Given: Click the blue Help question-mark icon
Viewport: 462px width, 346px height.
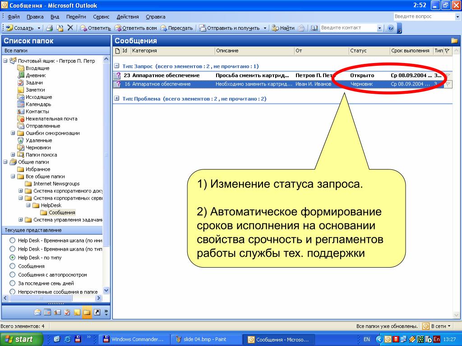Looking at the screenshot, I should point(391,28).
